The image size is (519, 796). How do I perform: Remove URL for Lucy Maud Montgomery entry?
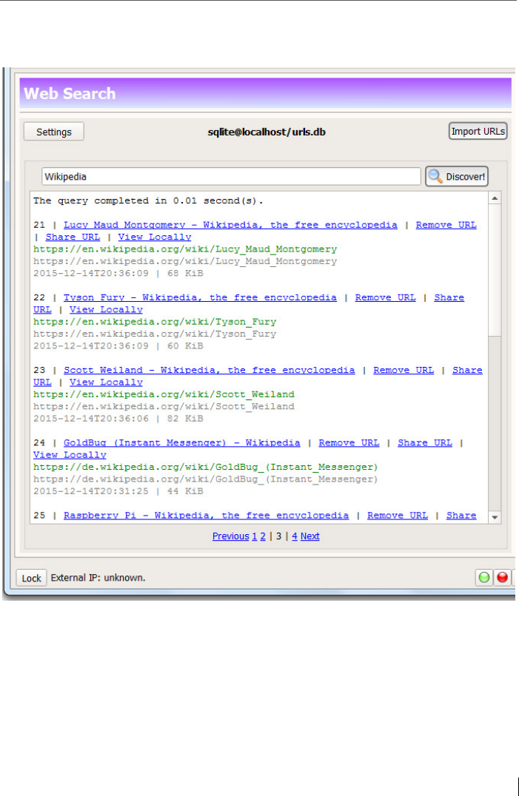(x=446, y=225)
